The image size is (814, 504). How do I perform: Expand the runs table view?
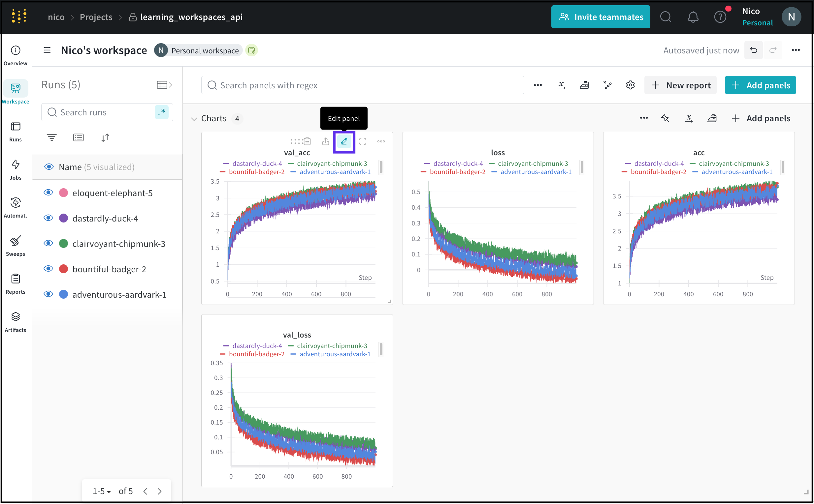(164, 85)
